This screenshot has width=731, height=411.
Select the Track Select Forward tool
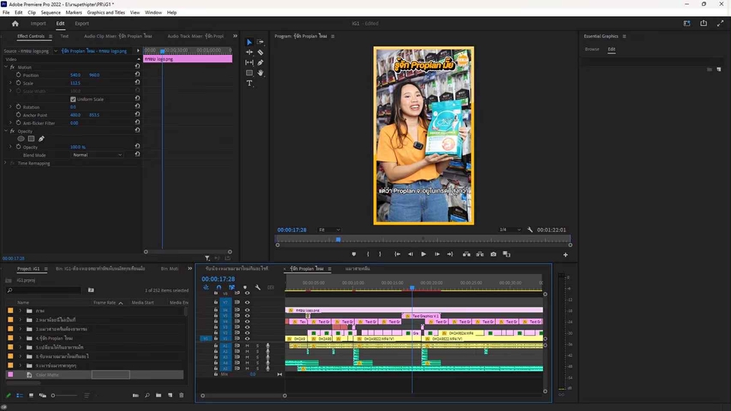point(260,42)
